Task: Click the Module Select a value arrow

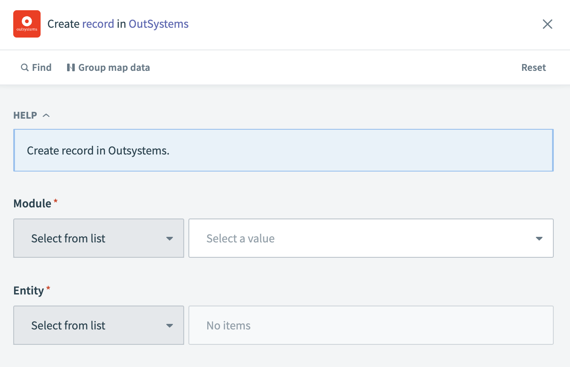Action: click(539, 239)
